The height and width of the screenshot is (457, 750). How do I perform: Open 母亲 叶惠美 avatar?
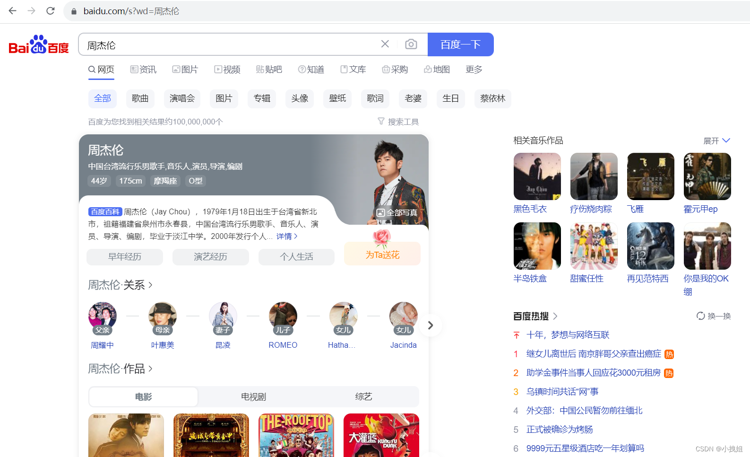click(163, 316)
